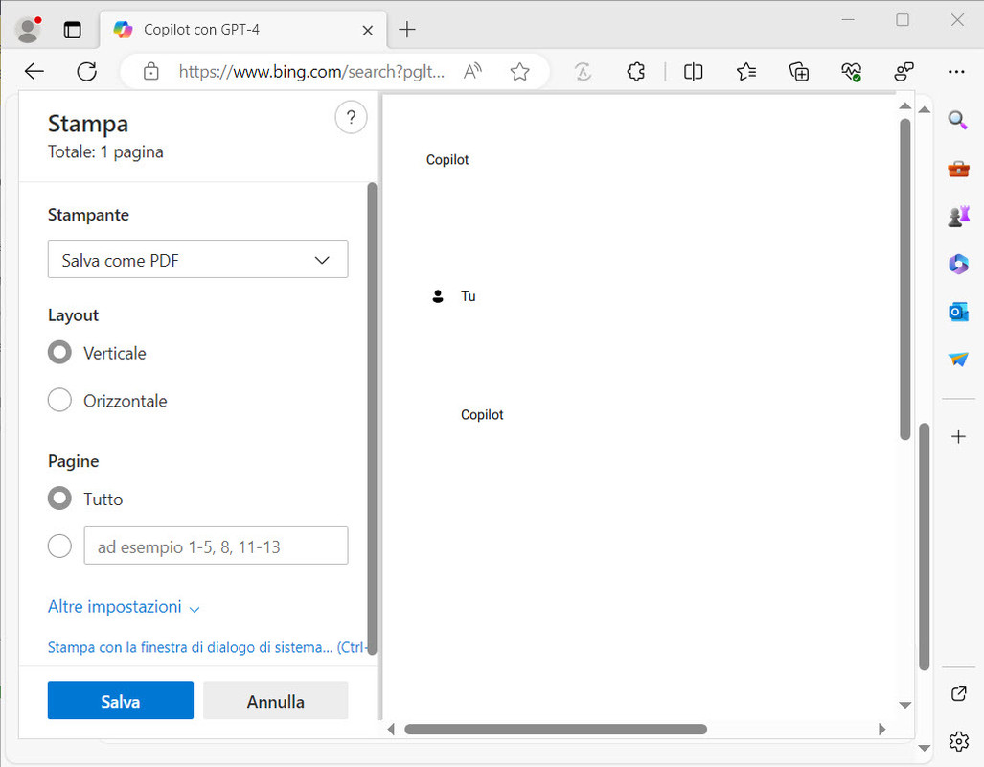Open sidebar Tools briefcase icon
This screenshot has width=984, height=767.
[958, 169]
